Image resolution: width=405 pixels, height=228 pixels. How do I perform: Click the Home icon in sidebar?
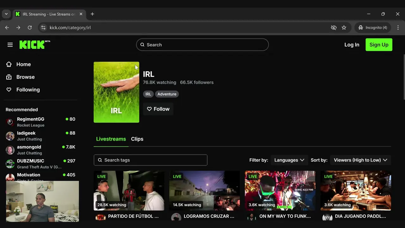point(9,64)
